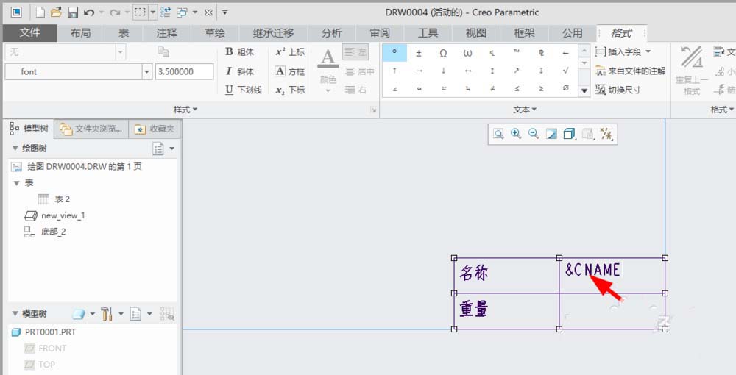
Task: Select PRT0001.PRT in model tree
Action: (43, 332)
